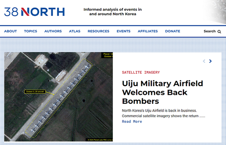226x145 pixels.
Task: Click Read More link
Action: (132, 122)
